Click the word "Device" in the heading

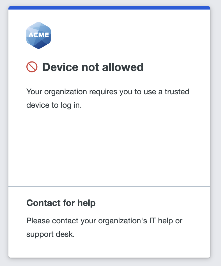58,67
